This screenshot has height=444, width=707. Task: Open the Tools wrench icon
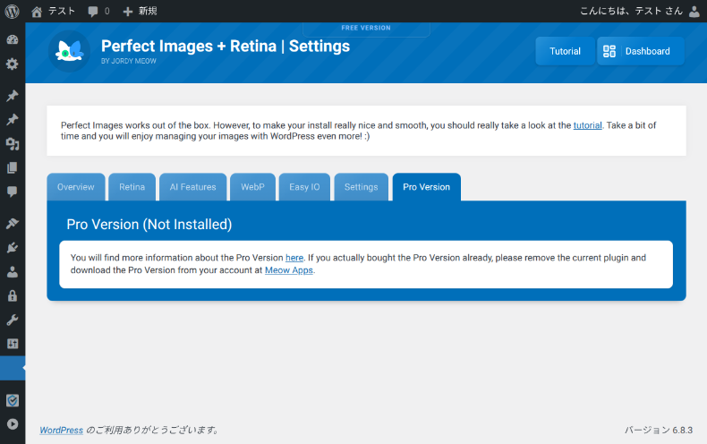13,320
